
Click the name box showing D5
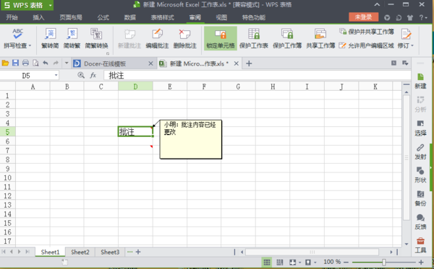tap(26, 75)
